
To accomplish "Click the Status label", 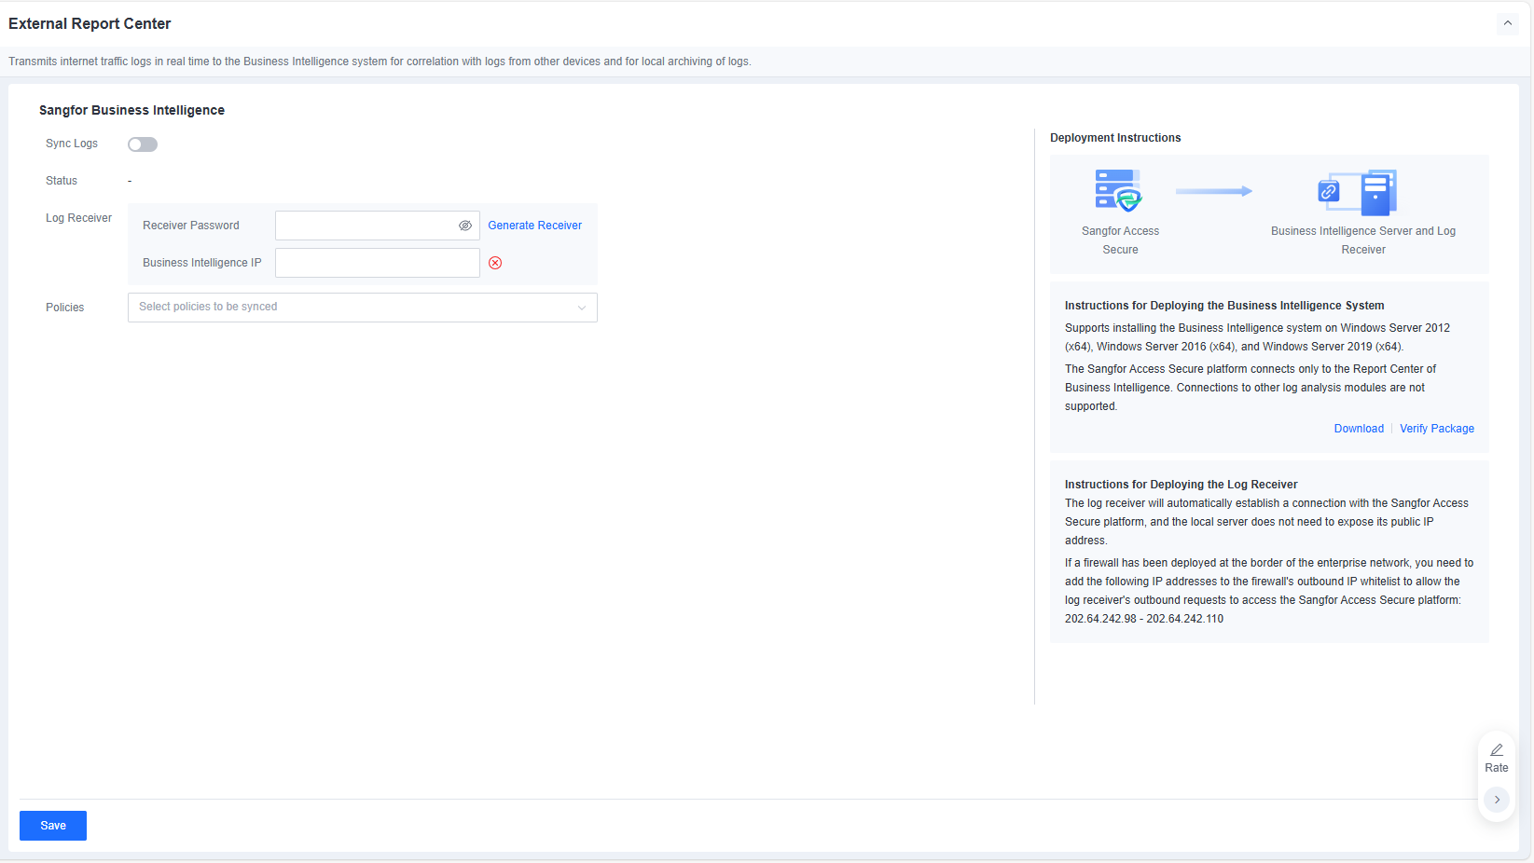I will [62, 181].
